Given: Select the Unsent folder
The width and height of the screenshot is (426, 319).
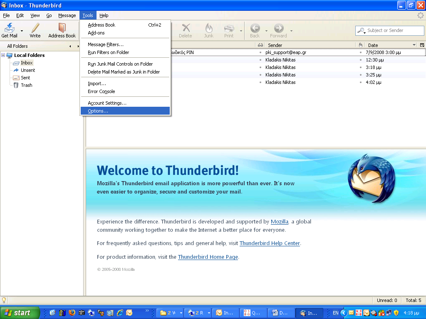Looking at the screenshot, I should [28, 70].
